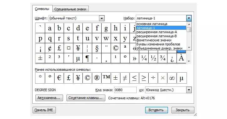Open the Юникод (шестн.) encoding dropdown
227x119 pixels.
(x=189, y=90)
